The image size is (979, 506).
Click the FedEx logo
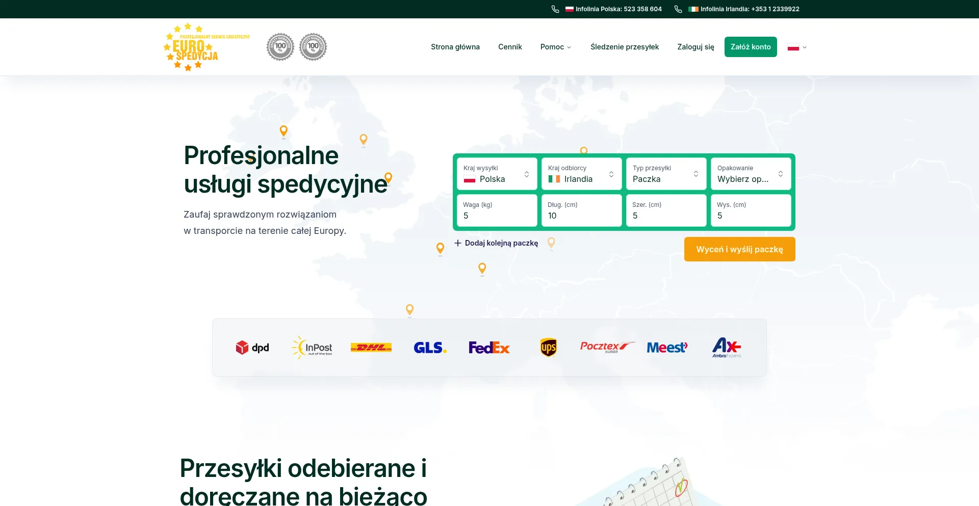489,348
